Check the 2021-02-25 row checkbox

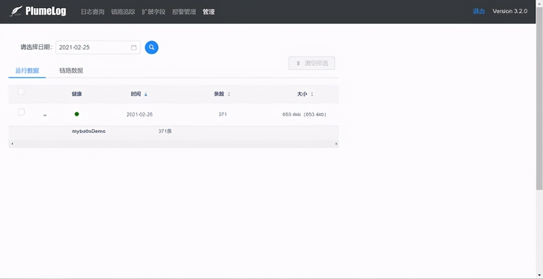pos(21,112)
